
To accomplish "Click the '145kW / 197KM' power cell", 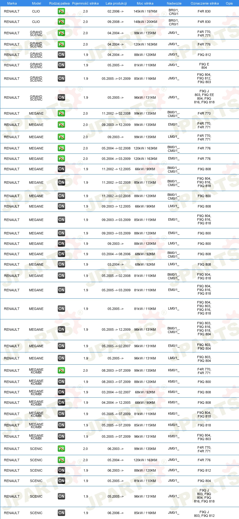I will (x=145, y=11).
